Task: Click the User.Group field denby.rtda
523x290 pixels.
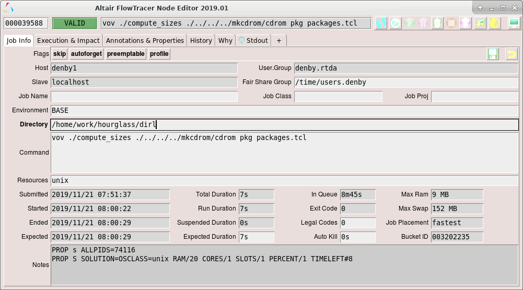Action: [406, 68]
